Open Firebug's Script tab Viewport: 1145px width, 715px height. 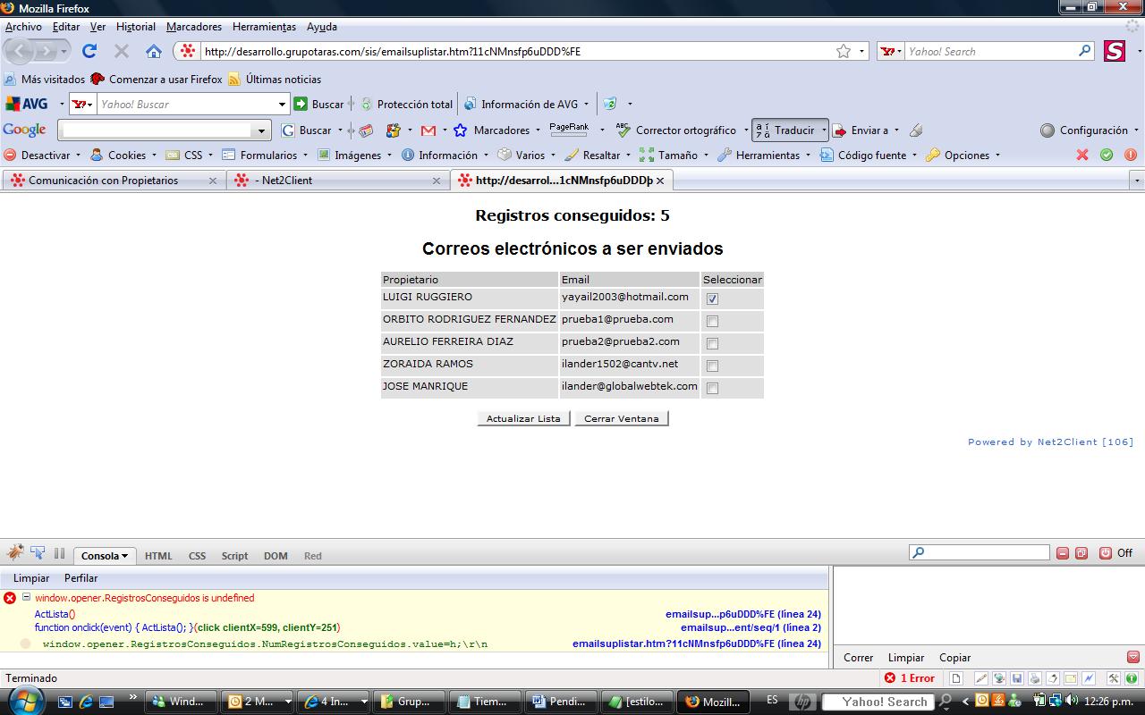coord(234,556)
